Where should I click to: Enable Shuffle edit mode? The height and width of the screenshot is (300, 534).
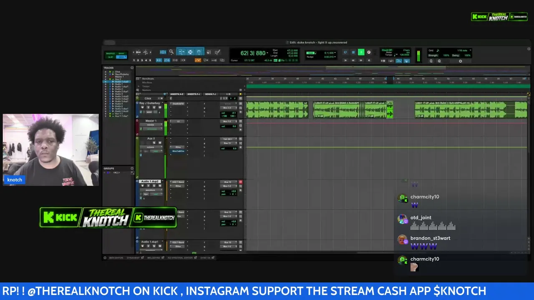pos(110,53)
